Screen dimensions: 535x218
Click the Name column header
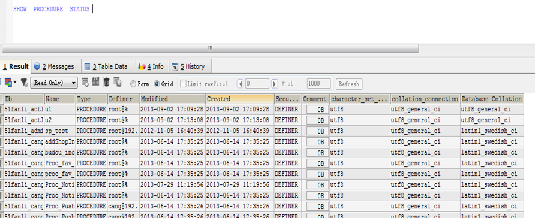click(x=60, y=99)
